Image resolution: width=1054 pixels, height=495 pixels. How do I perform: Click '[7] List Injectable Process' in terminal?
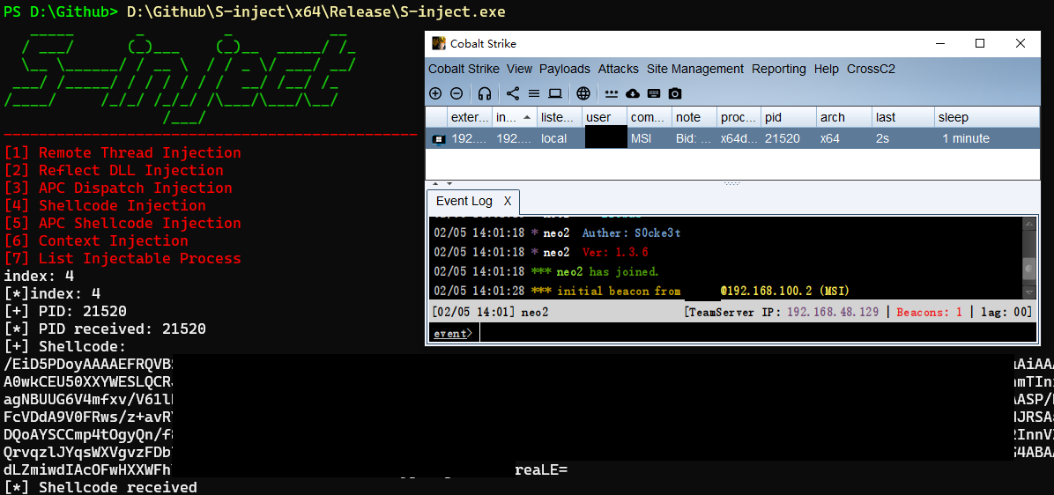coord(122,259)
